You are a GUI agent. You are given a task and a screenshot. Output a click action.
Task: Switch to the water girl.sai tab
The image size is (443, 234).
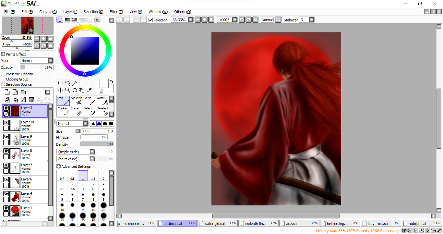coord(217,223)
